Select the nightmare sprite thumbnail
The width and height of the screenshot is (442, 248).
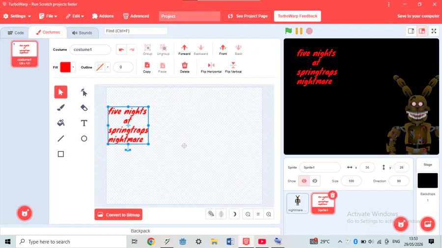298,203
